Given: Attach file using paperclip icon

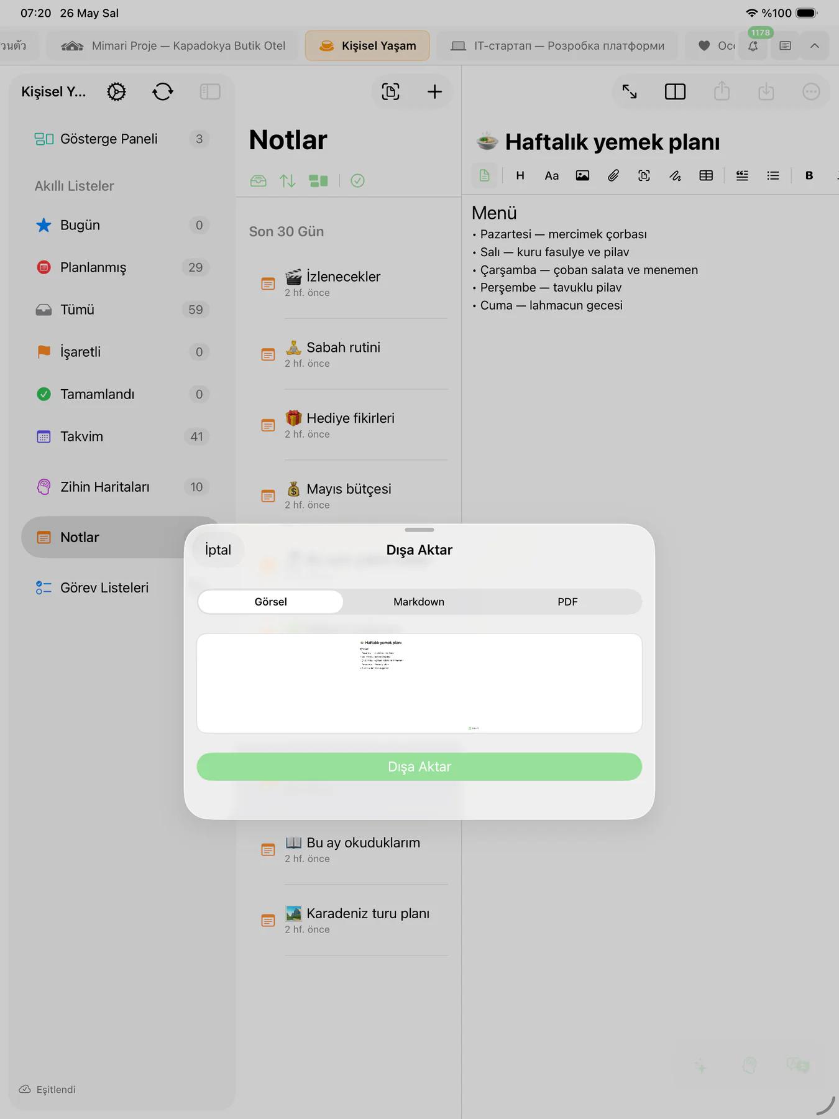Looking at the screenshot, I should 613,175.
